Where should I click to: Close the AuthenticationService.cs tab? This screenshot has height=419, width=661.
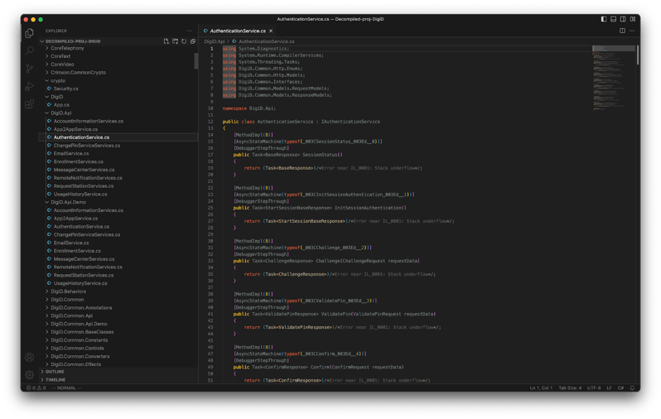point(271,31)
